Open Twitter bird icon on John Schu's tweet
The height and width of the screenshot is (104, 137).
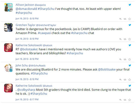pyautogui.click(x=130, y=65)
